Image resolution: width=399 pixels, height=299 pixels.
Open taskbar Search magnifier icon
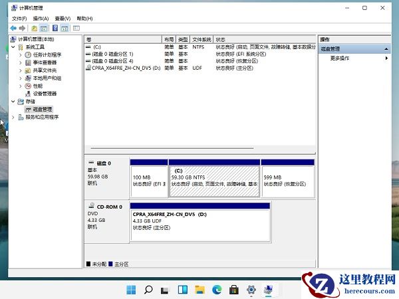[x=148, y=290]
